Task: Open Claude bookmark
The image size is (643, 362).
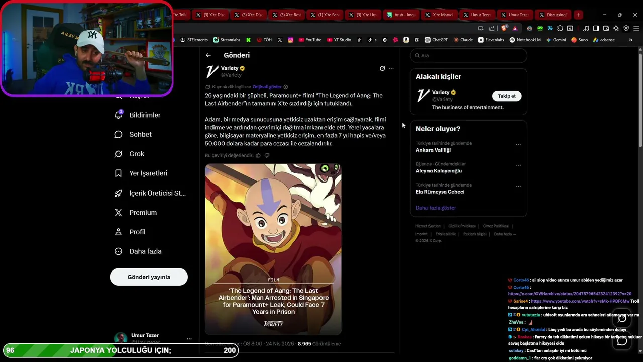Action: 463,40
